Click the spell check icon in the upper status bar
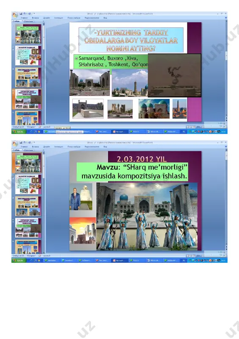The image size is (239, 339). pyautogui.click(x=40, y=127)
